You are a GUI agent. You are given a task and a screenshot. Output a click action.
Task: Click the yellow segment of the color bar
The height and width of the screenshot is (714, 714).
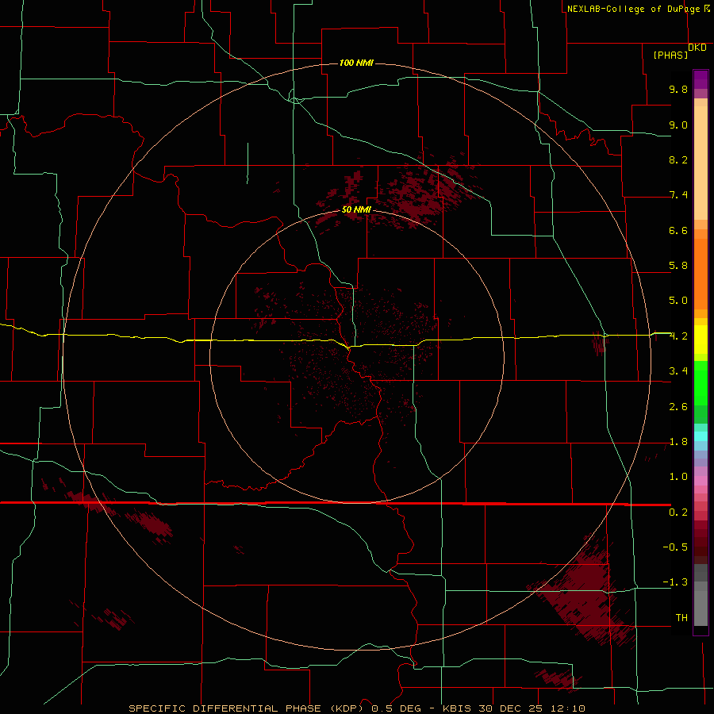click(x=701, y=339)
